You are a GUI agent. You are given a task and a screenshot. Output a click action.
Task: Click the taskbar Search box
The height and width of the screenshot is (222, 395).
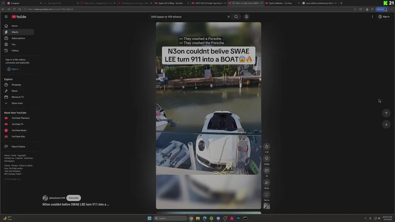pos(171,218)
